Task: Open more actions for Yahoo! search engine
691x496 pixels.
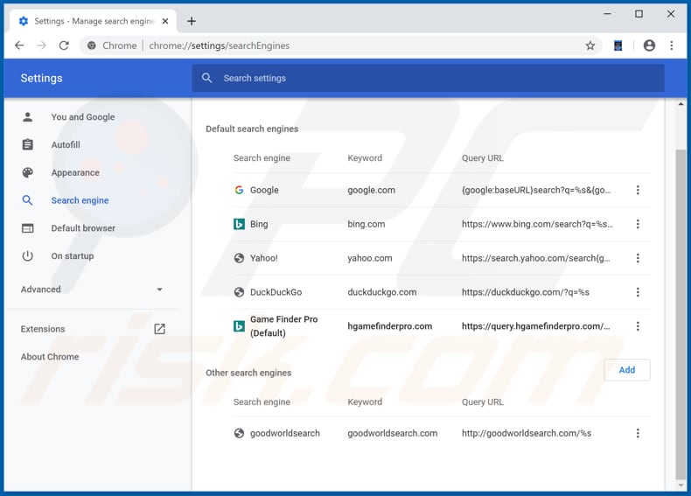Action: click(x=638, y=258)
